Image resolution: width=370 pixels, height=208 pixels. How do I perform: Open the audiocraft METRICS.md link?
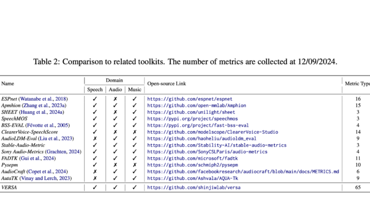243,172
